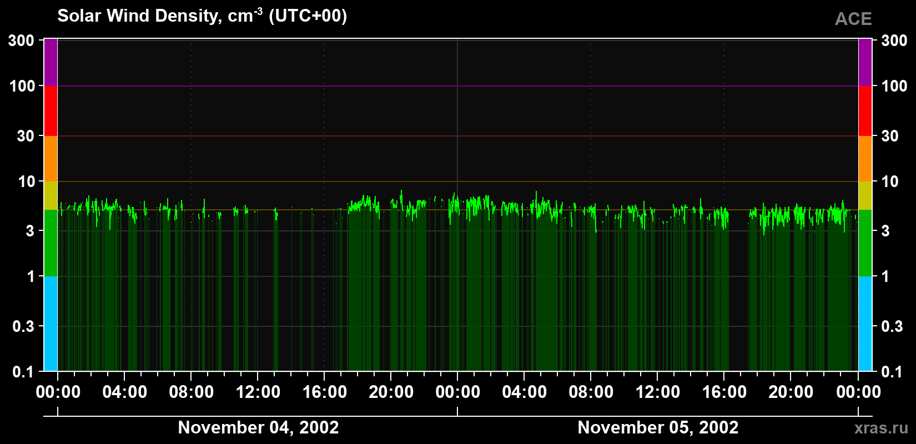Screen dimensions: 916x444
Task: Click the "20:00" time label for November 04
Action: 391,392
